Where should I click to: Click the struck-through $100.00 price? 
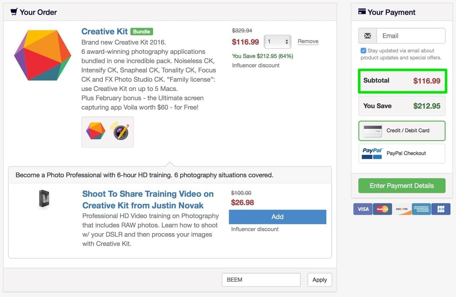241,193
